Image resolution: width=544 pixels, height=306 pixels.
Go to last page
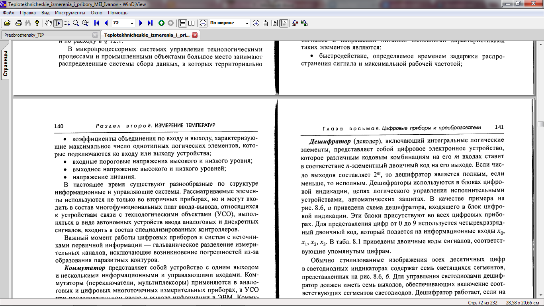point(150,23)
